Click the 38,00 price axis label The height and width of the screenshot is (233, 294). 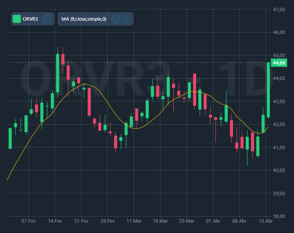(x=279, y=216)
